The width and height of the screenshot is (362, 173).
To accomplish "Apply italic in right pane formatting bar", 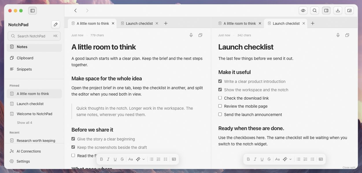I will [x=255, y=159].
